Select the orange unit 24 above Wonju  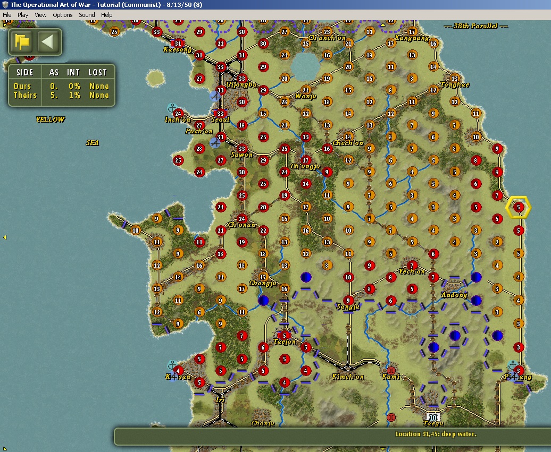[306, 90]
